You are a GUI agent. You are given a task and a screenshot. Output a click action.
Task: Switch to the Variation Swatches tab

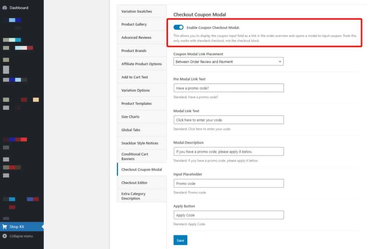(x=137, y=11)
